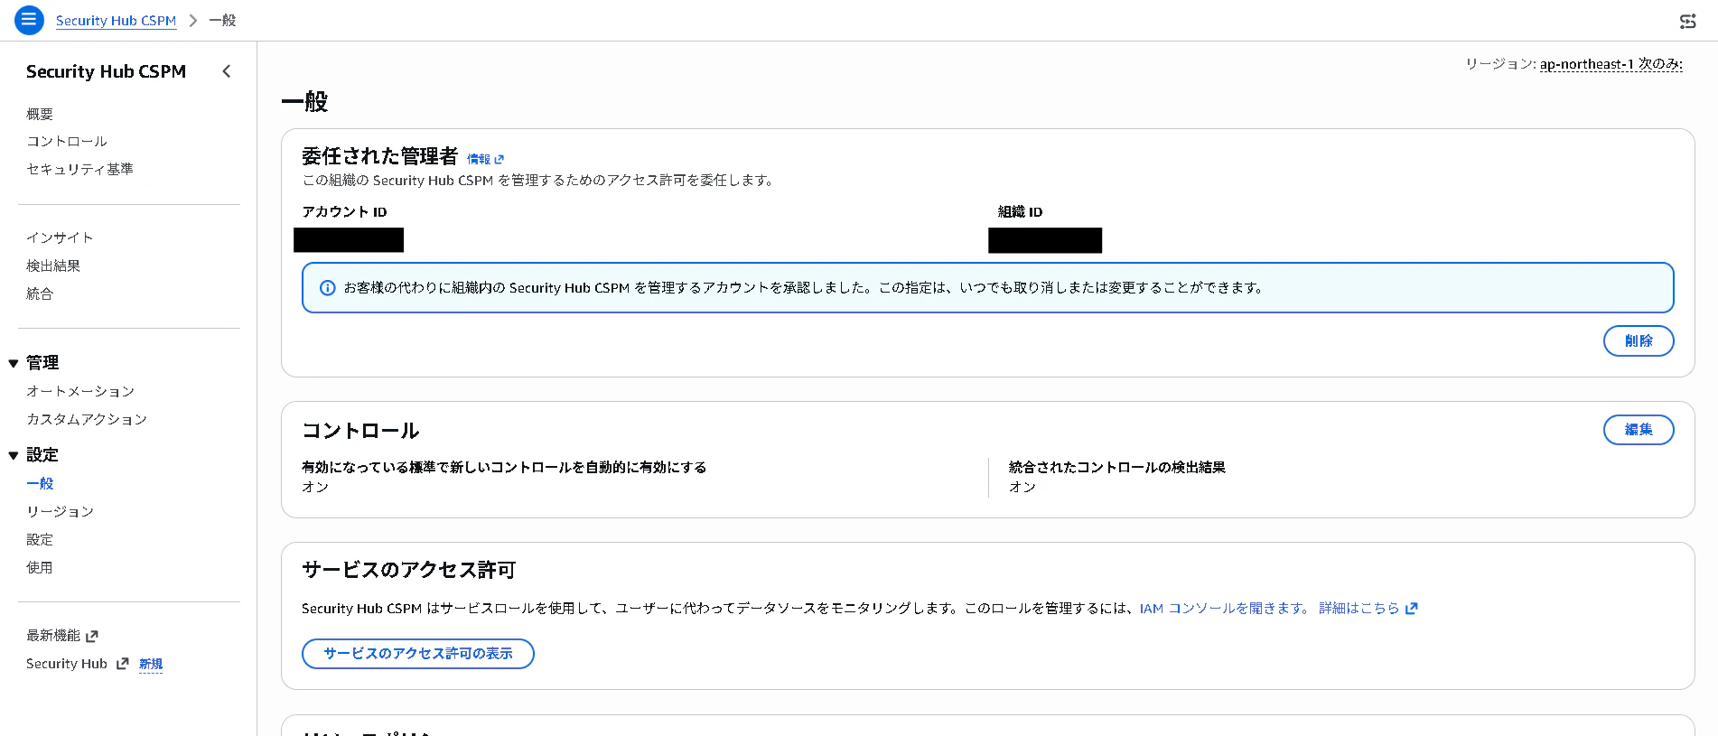The height and width of the screenshot is (736, 1718).
Task: Open the 設定 sub-item in sidebar
Action: 40,540
